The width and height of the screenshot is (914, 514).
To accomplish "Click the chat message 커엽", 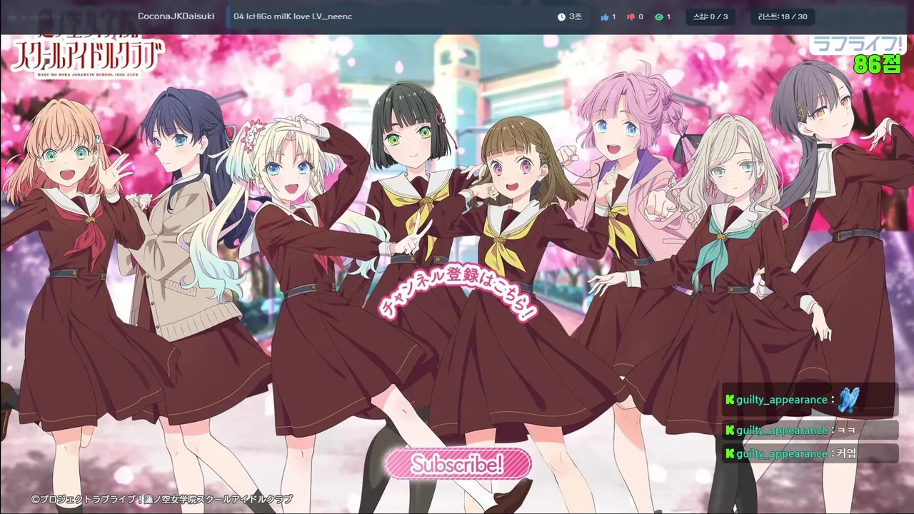I will pyautogui.click(x=845, y=453).
